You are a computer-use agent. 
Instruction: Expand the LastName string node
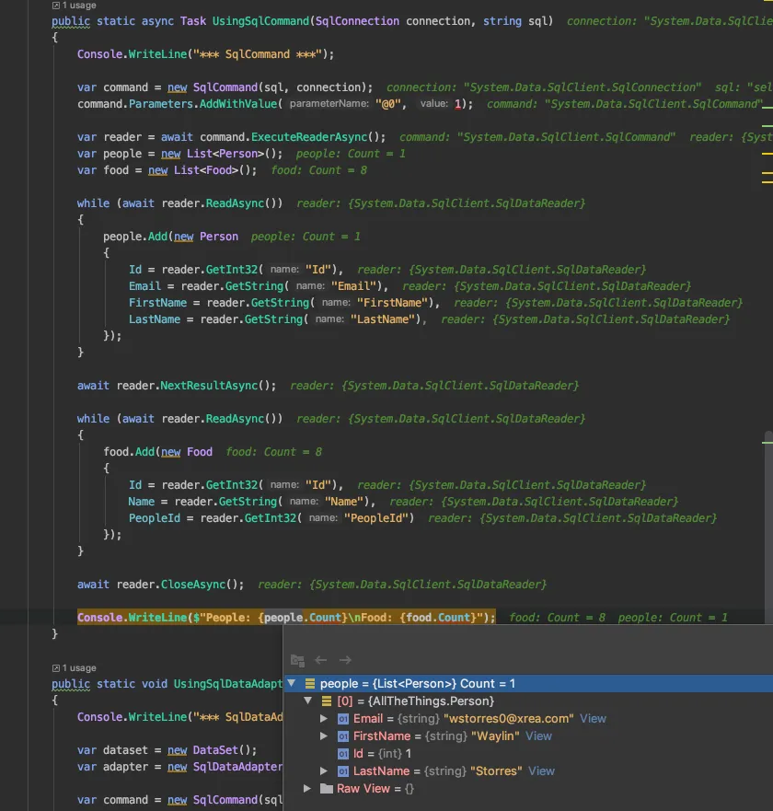click(x=324, y=771)
